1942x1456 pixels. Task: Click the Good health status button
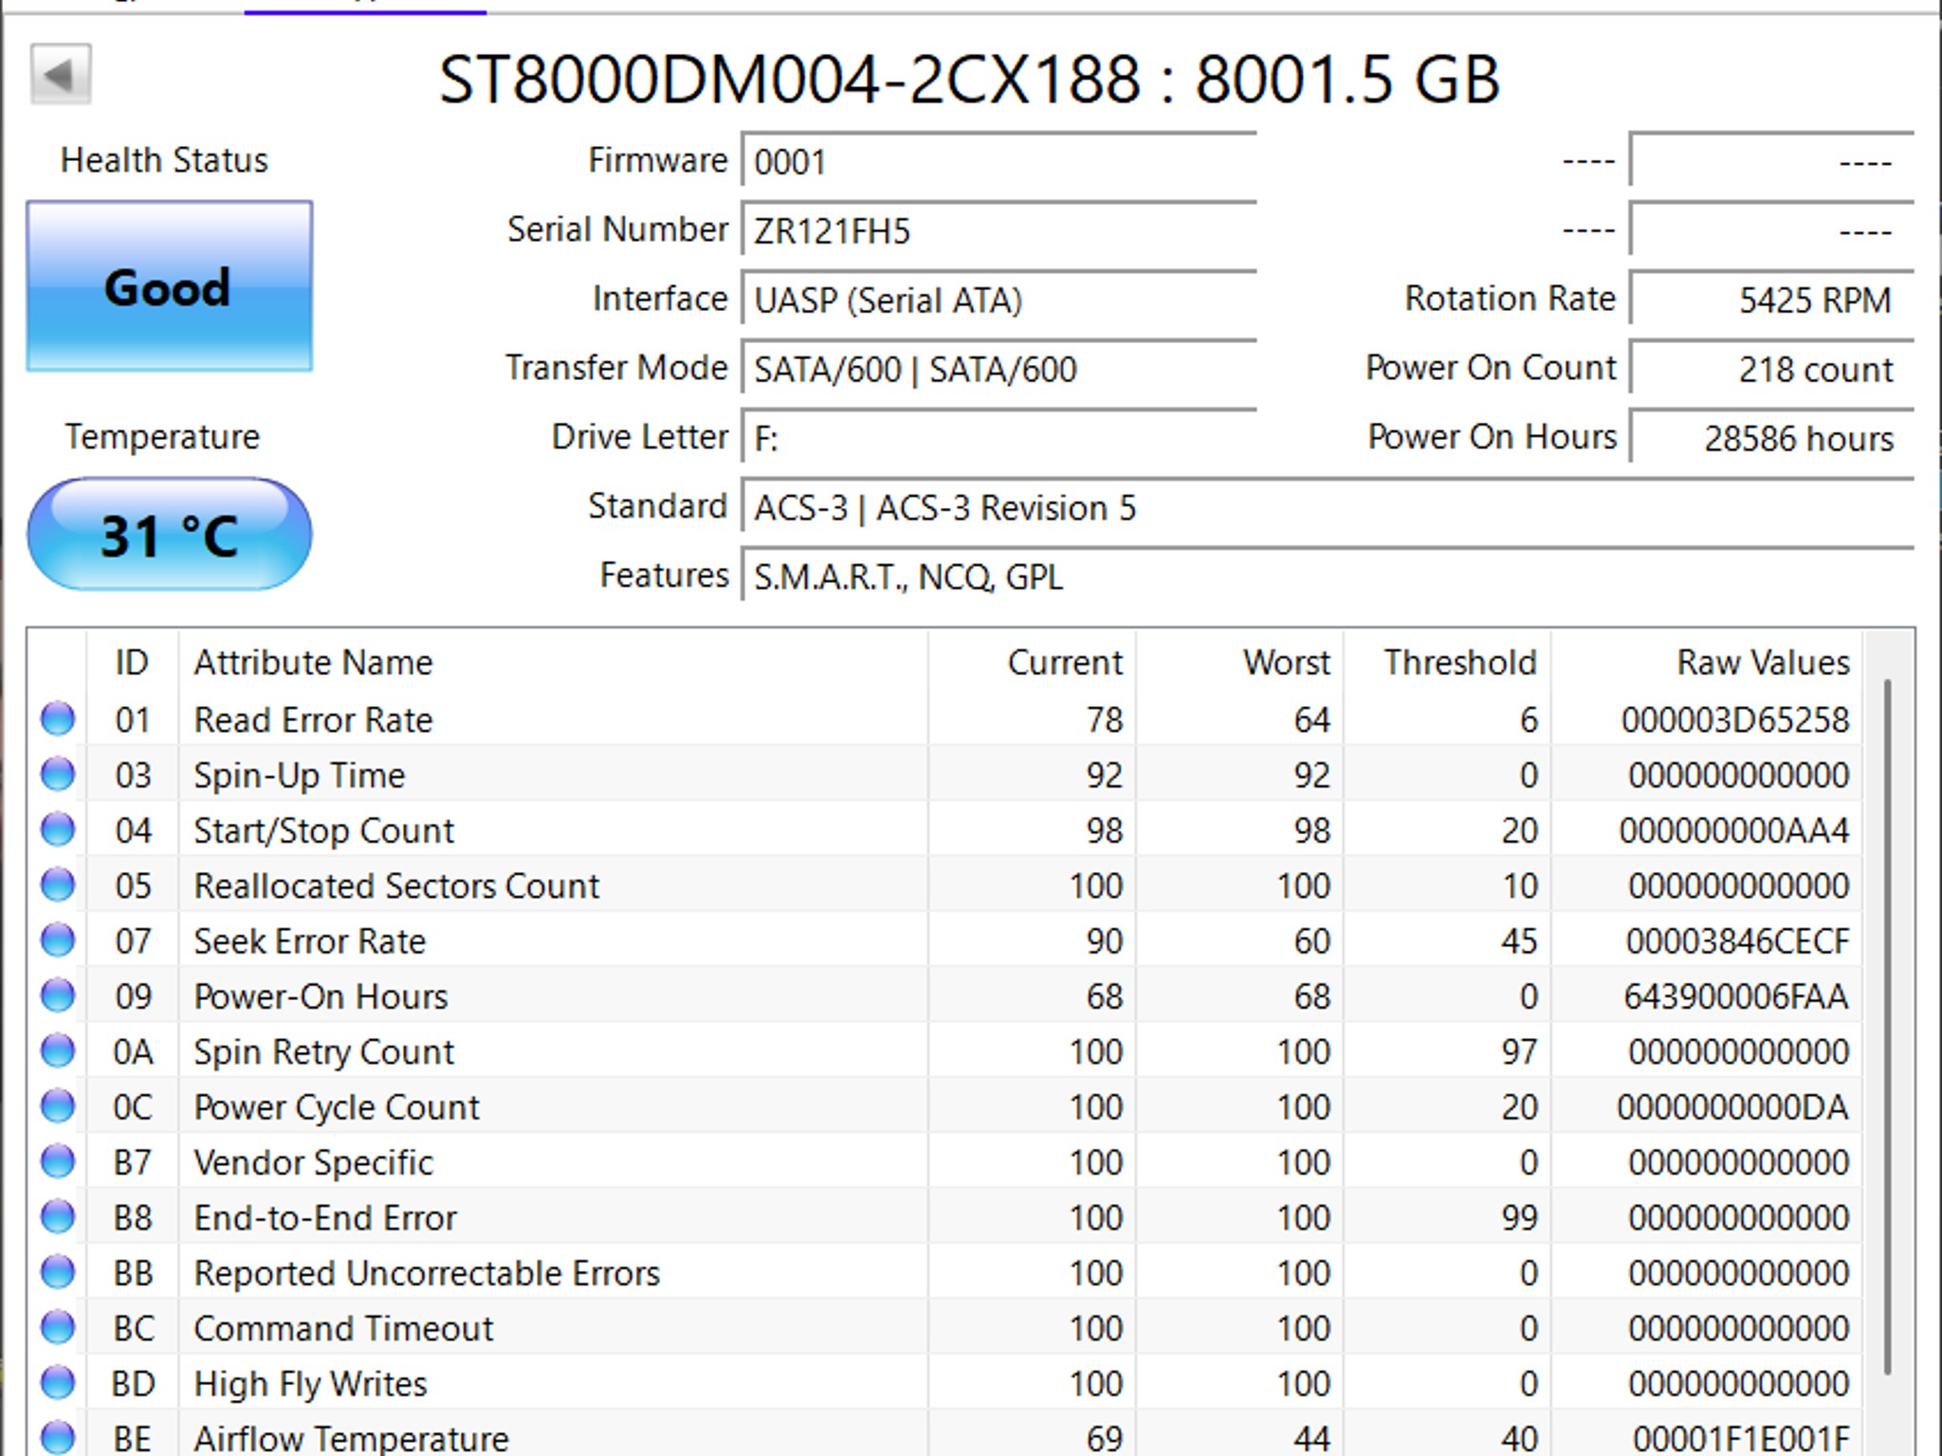[170, 286]
